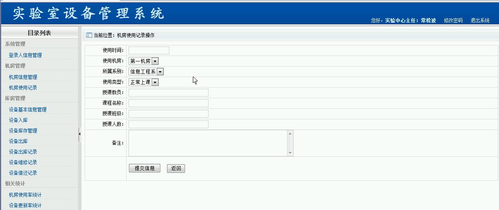Click the 修改密码 link
Image resolution: width=499 pixels, height=210 pixels.
453,20
